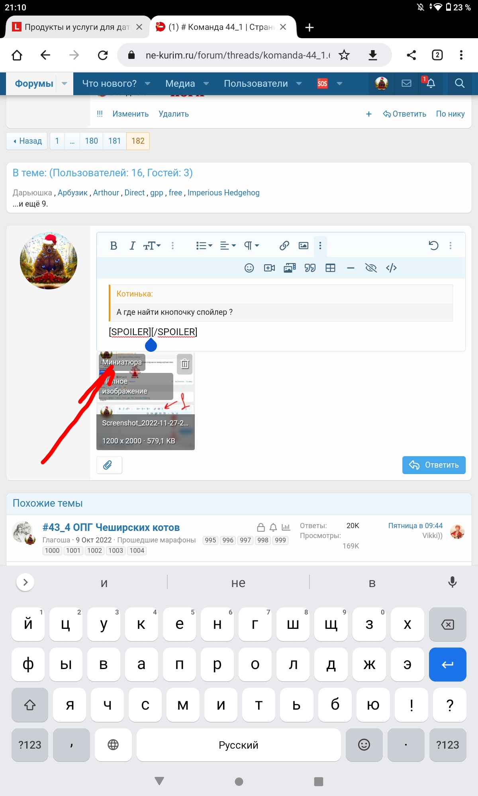This screenshot has height=796, width=478.
Task: Open the Медиа menu
Action: (x=180, y=84)
